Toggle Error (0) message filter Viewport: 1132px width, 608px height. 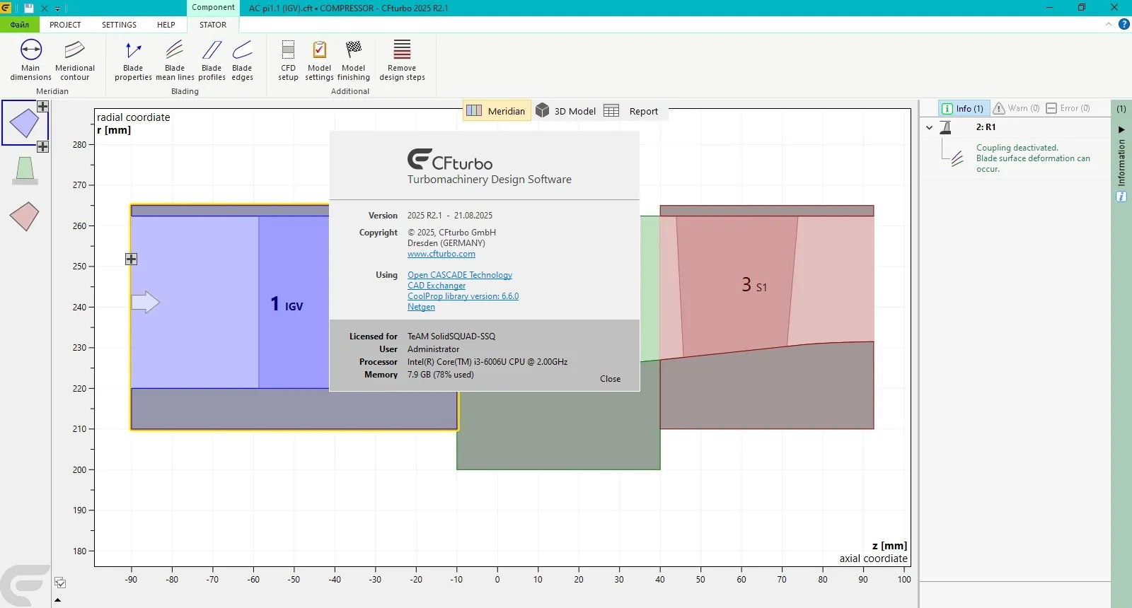pos(1068,108)
